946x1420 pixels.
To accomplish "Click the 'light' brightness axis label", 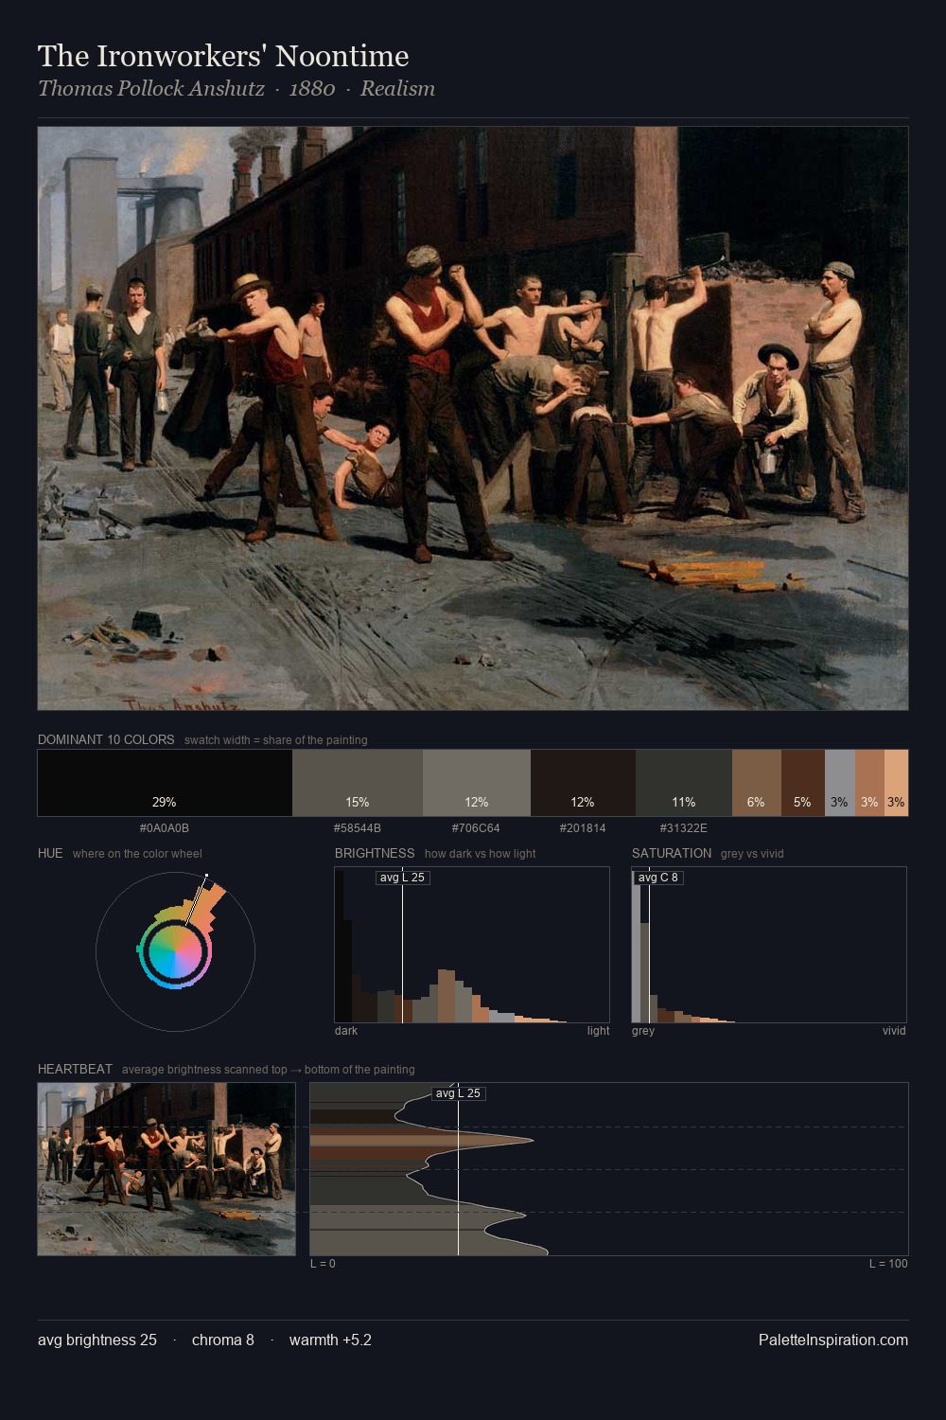I will [x=598, y=1031].
